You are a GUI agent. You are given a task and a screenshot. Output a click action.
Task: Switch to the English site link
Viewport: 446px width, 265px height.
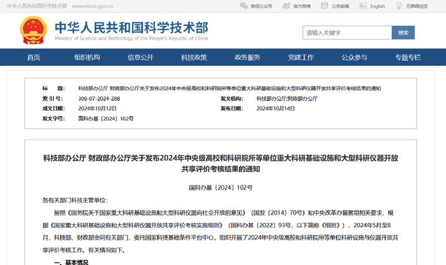377,6
